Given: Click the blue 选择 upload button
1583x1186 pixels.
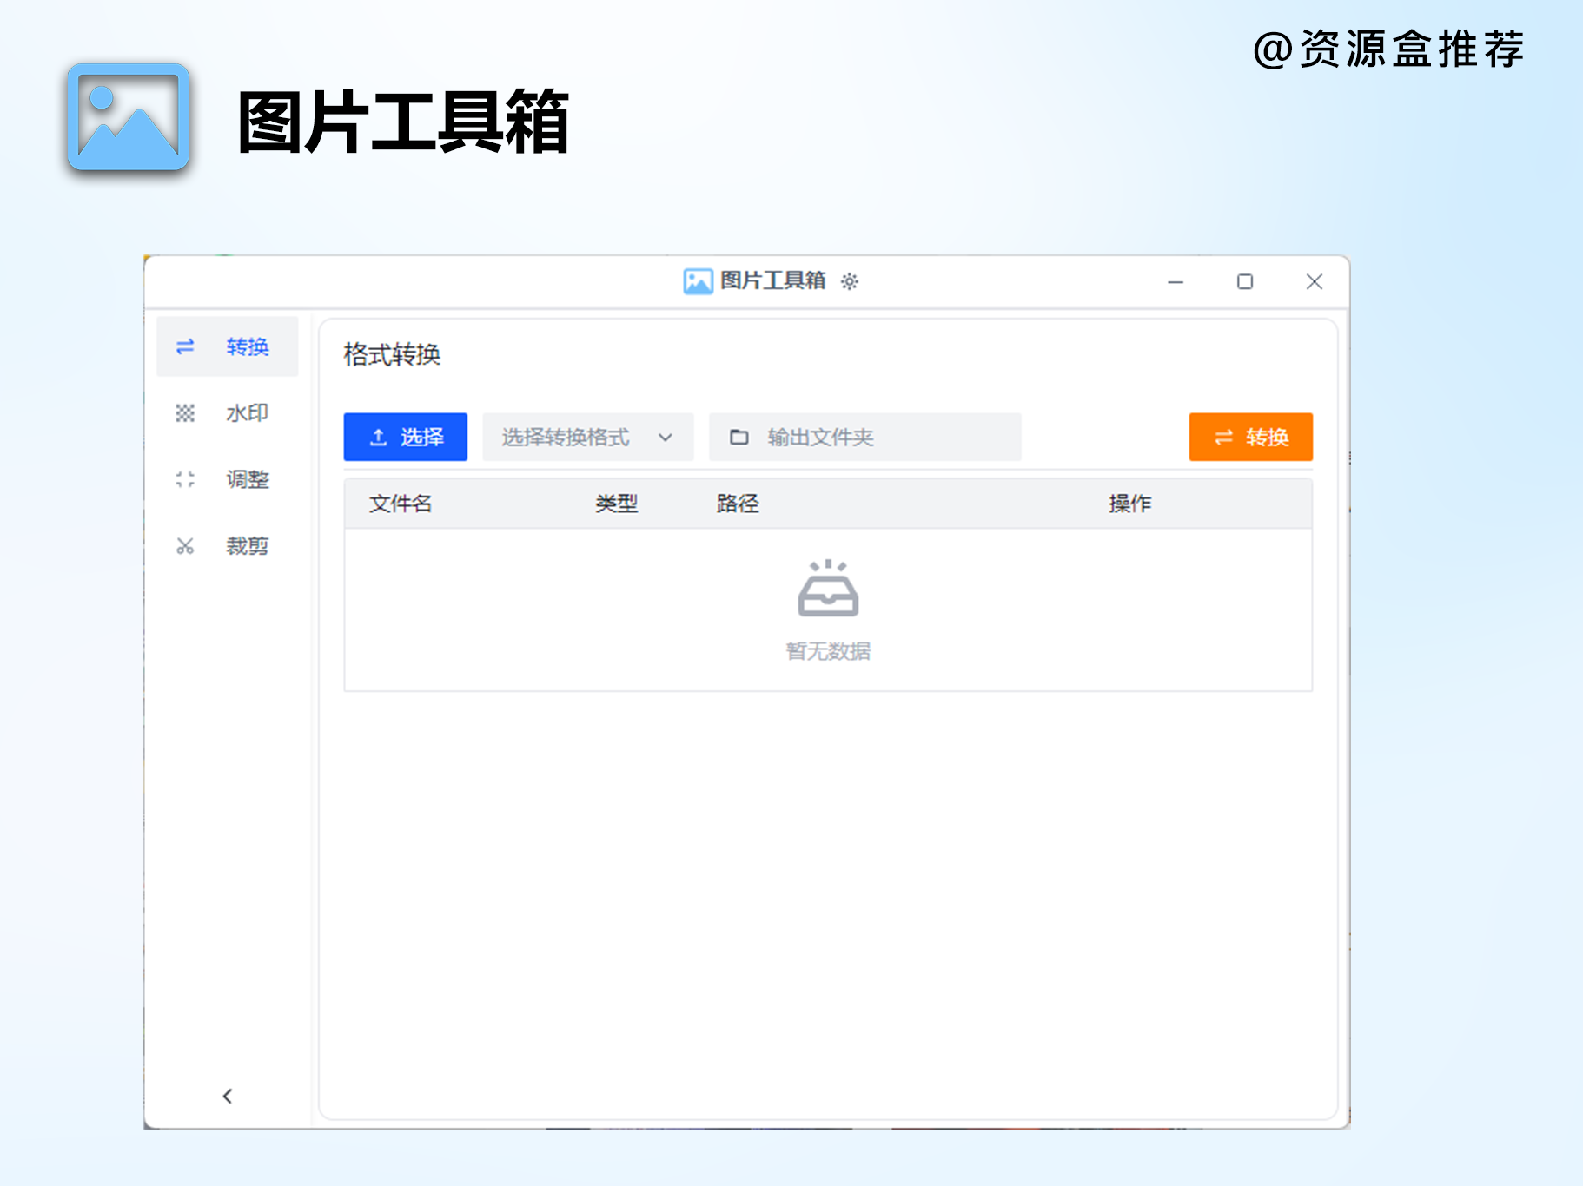Looking at the screenshot, I should point(405,437).
